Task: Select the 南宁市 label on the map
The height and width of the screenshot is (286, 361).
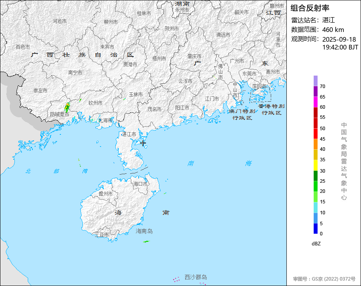Action: pyautogui.click(x=75, y=72)
